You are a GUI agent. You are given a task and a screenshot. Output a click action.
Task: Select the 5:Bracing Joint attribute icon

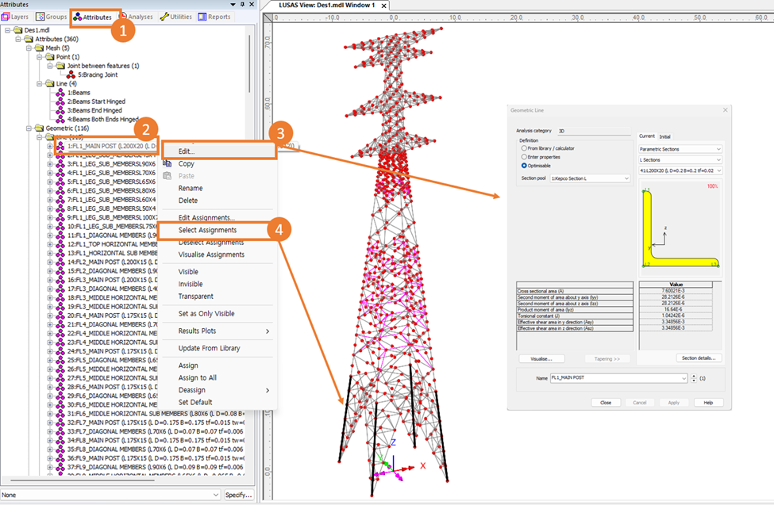click(x=71, y=75)
